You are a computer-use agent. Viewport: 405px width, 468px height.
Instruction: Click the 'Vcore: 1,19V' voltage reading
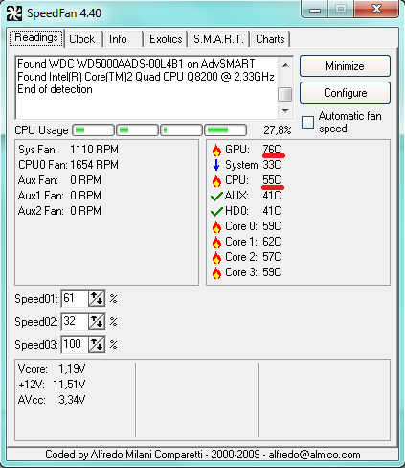click(52, 369)
